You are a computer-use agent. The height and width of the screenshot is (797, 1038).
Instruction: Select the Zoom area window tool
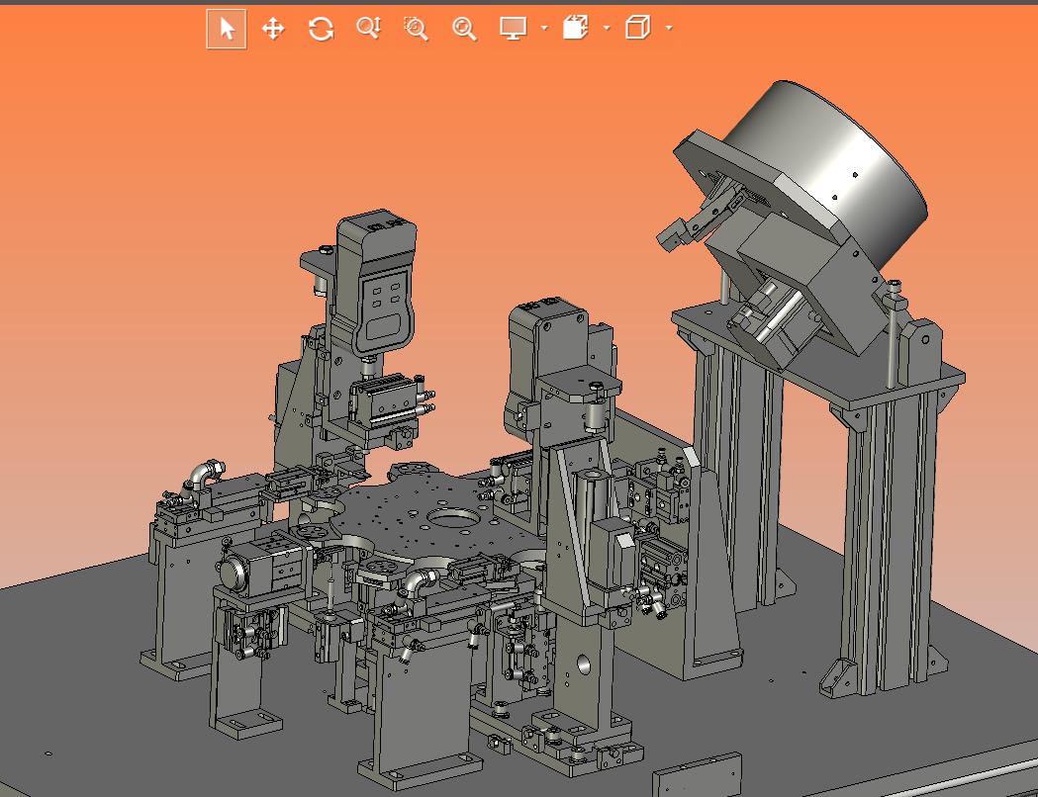click(417, 29)
